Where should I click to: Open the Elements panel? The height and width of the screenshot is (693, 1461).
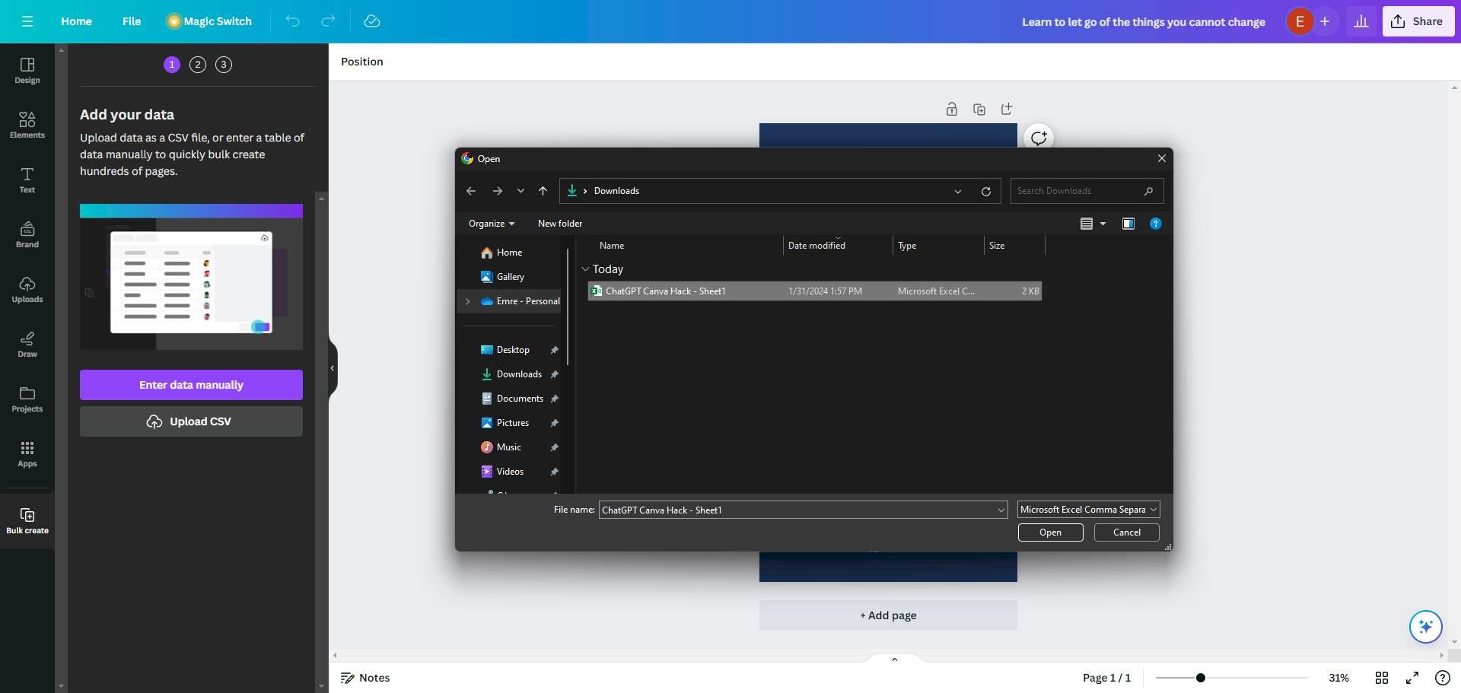pyautogui.click(x=27, y=126)
